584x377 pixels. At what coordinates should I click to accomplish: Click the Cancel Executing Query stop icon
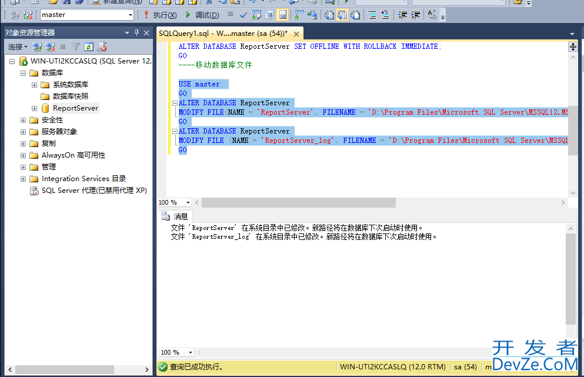pyautogui.click(x=231, y=15)
